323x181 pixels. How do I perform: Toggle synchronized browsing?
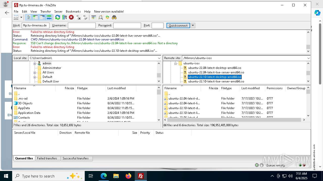coord(107,17)
